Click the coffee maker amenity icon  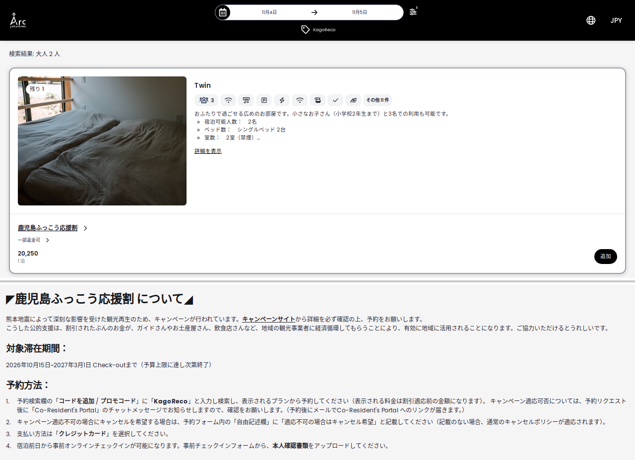(x=317, y=100)
